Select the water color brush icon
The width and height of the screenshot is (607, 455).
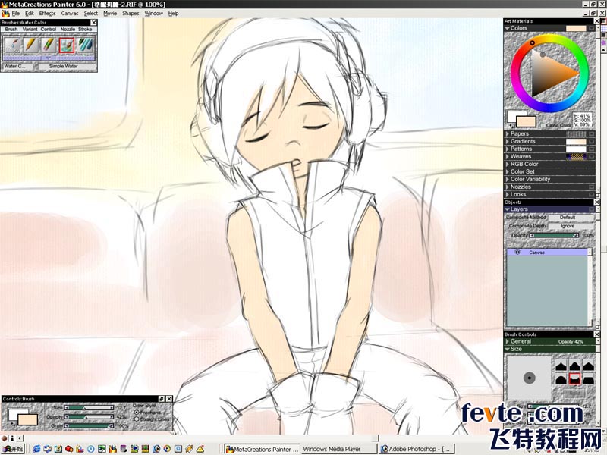click(x=13, y=45)
